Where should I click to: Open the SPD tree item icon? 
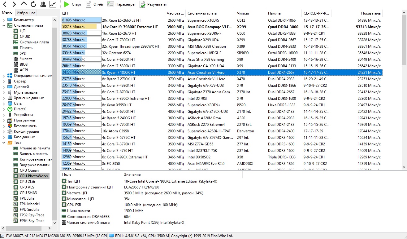click(16, 53)
